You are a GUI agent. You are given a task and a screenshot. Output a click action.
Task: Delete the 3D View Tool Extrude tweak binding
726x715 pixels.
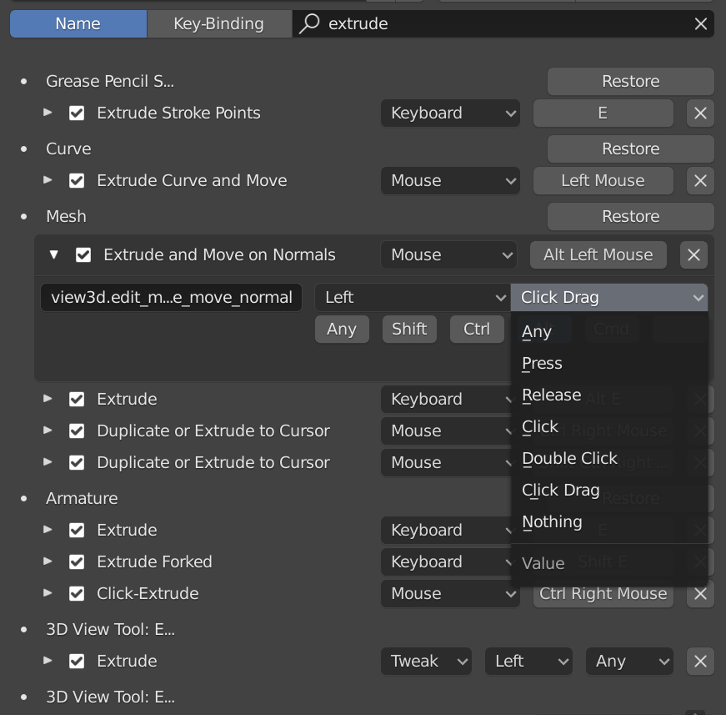click(x=700, y=661)
